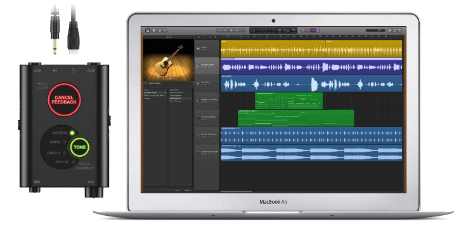Viewport: 473px width, 238px height.
Task: Open the Notepad icon in toolbar
Action: [390, 30]
